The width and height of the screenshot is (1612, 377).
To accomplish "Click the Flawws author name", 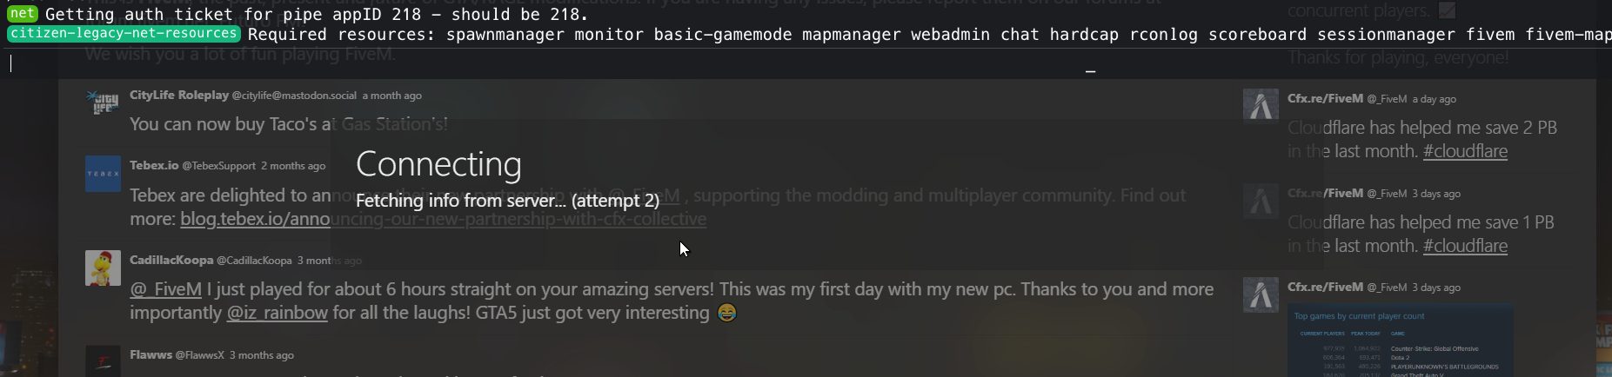I will click(150, 354).
